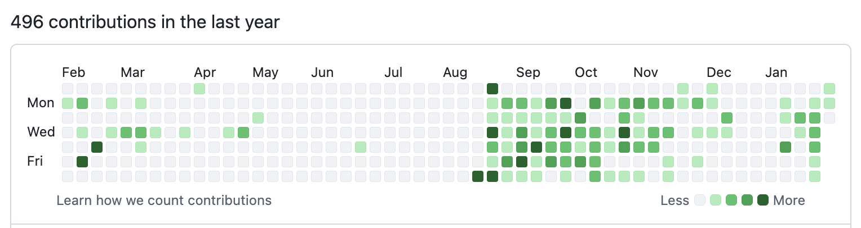
Task: Click the "496 contributions in the last year" heading
Action: tap(145, 22)
